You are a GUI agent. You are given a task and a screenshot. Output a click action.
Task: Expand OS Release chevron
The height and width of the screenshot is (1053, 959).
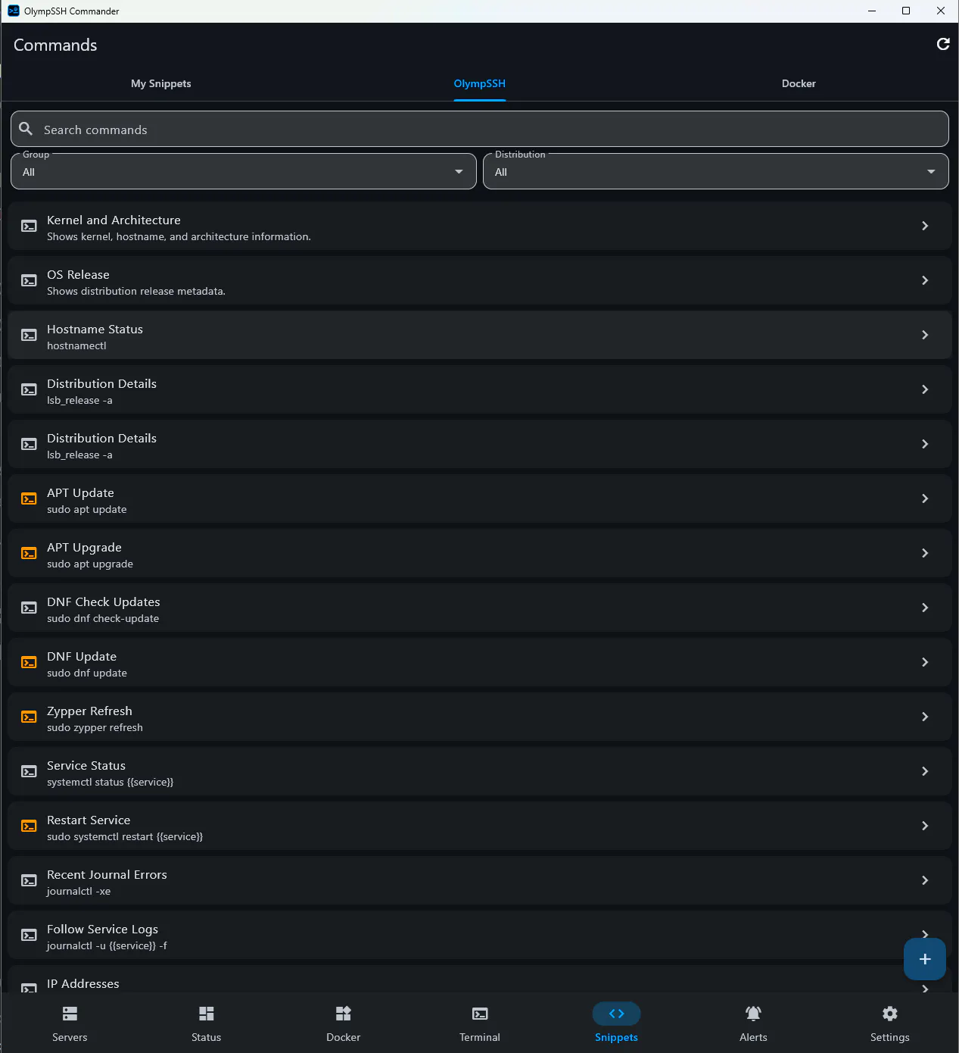tap(925, 280)
